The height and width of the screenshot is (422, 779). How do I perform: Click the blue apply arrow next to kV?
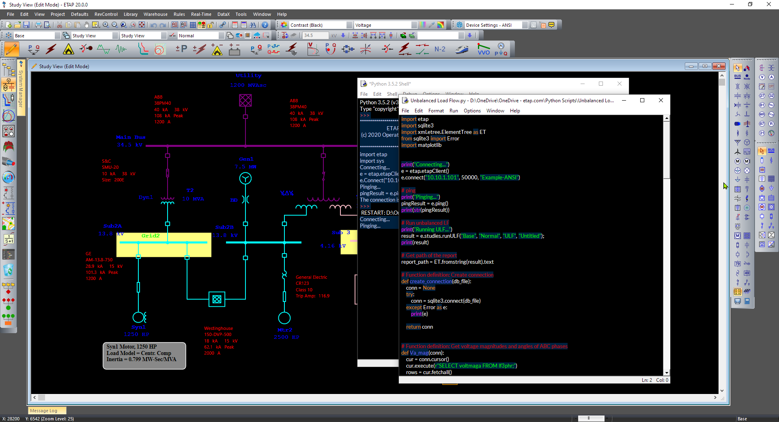click(x=343, y=35)
